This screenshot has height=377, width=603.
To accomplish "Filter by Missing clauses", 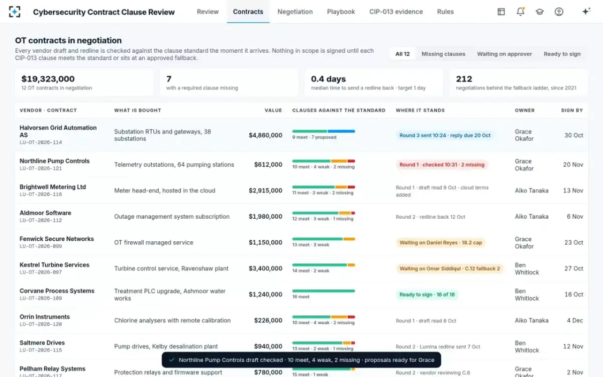I will pos(443,54).
